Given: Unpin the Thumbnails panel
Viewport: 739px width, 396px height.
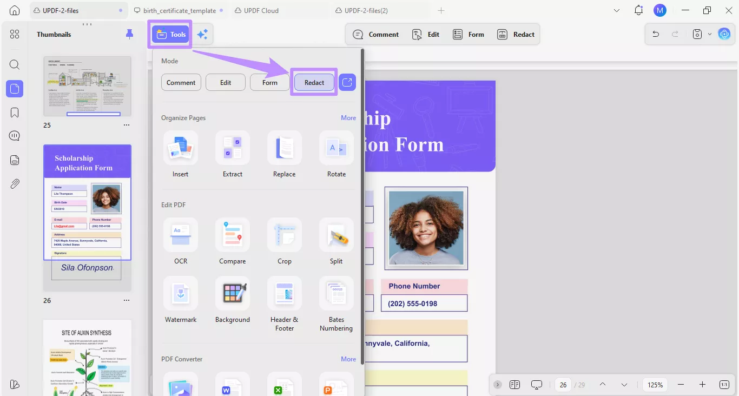Looking at the screenshot, I should pos(129,34).
